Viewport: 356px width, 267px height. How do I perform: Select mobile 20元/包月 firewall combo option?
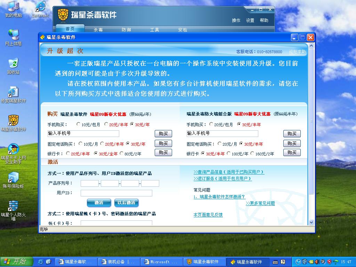[211, 124]
